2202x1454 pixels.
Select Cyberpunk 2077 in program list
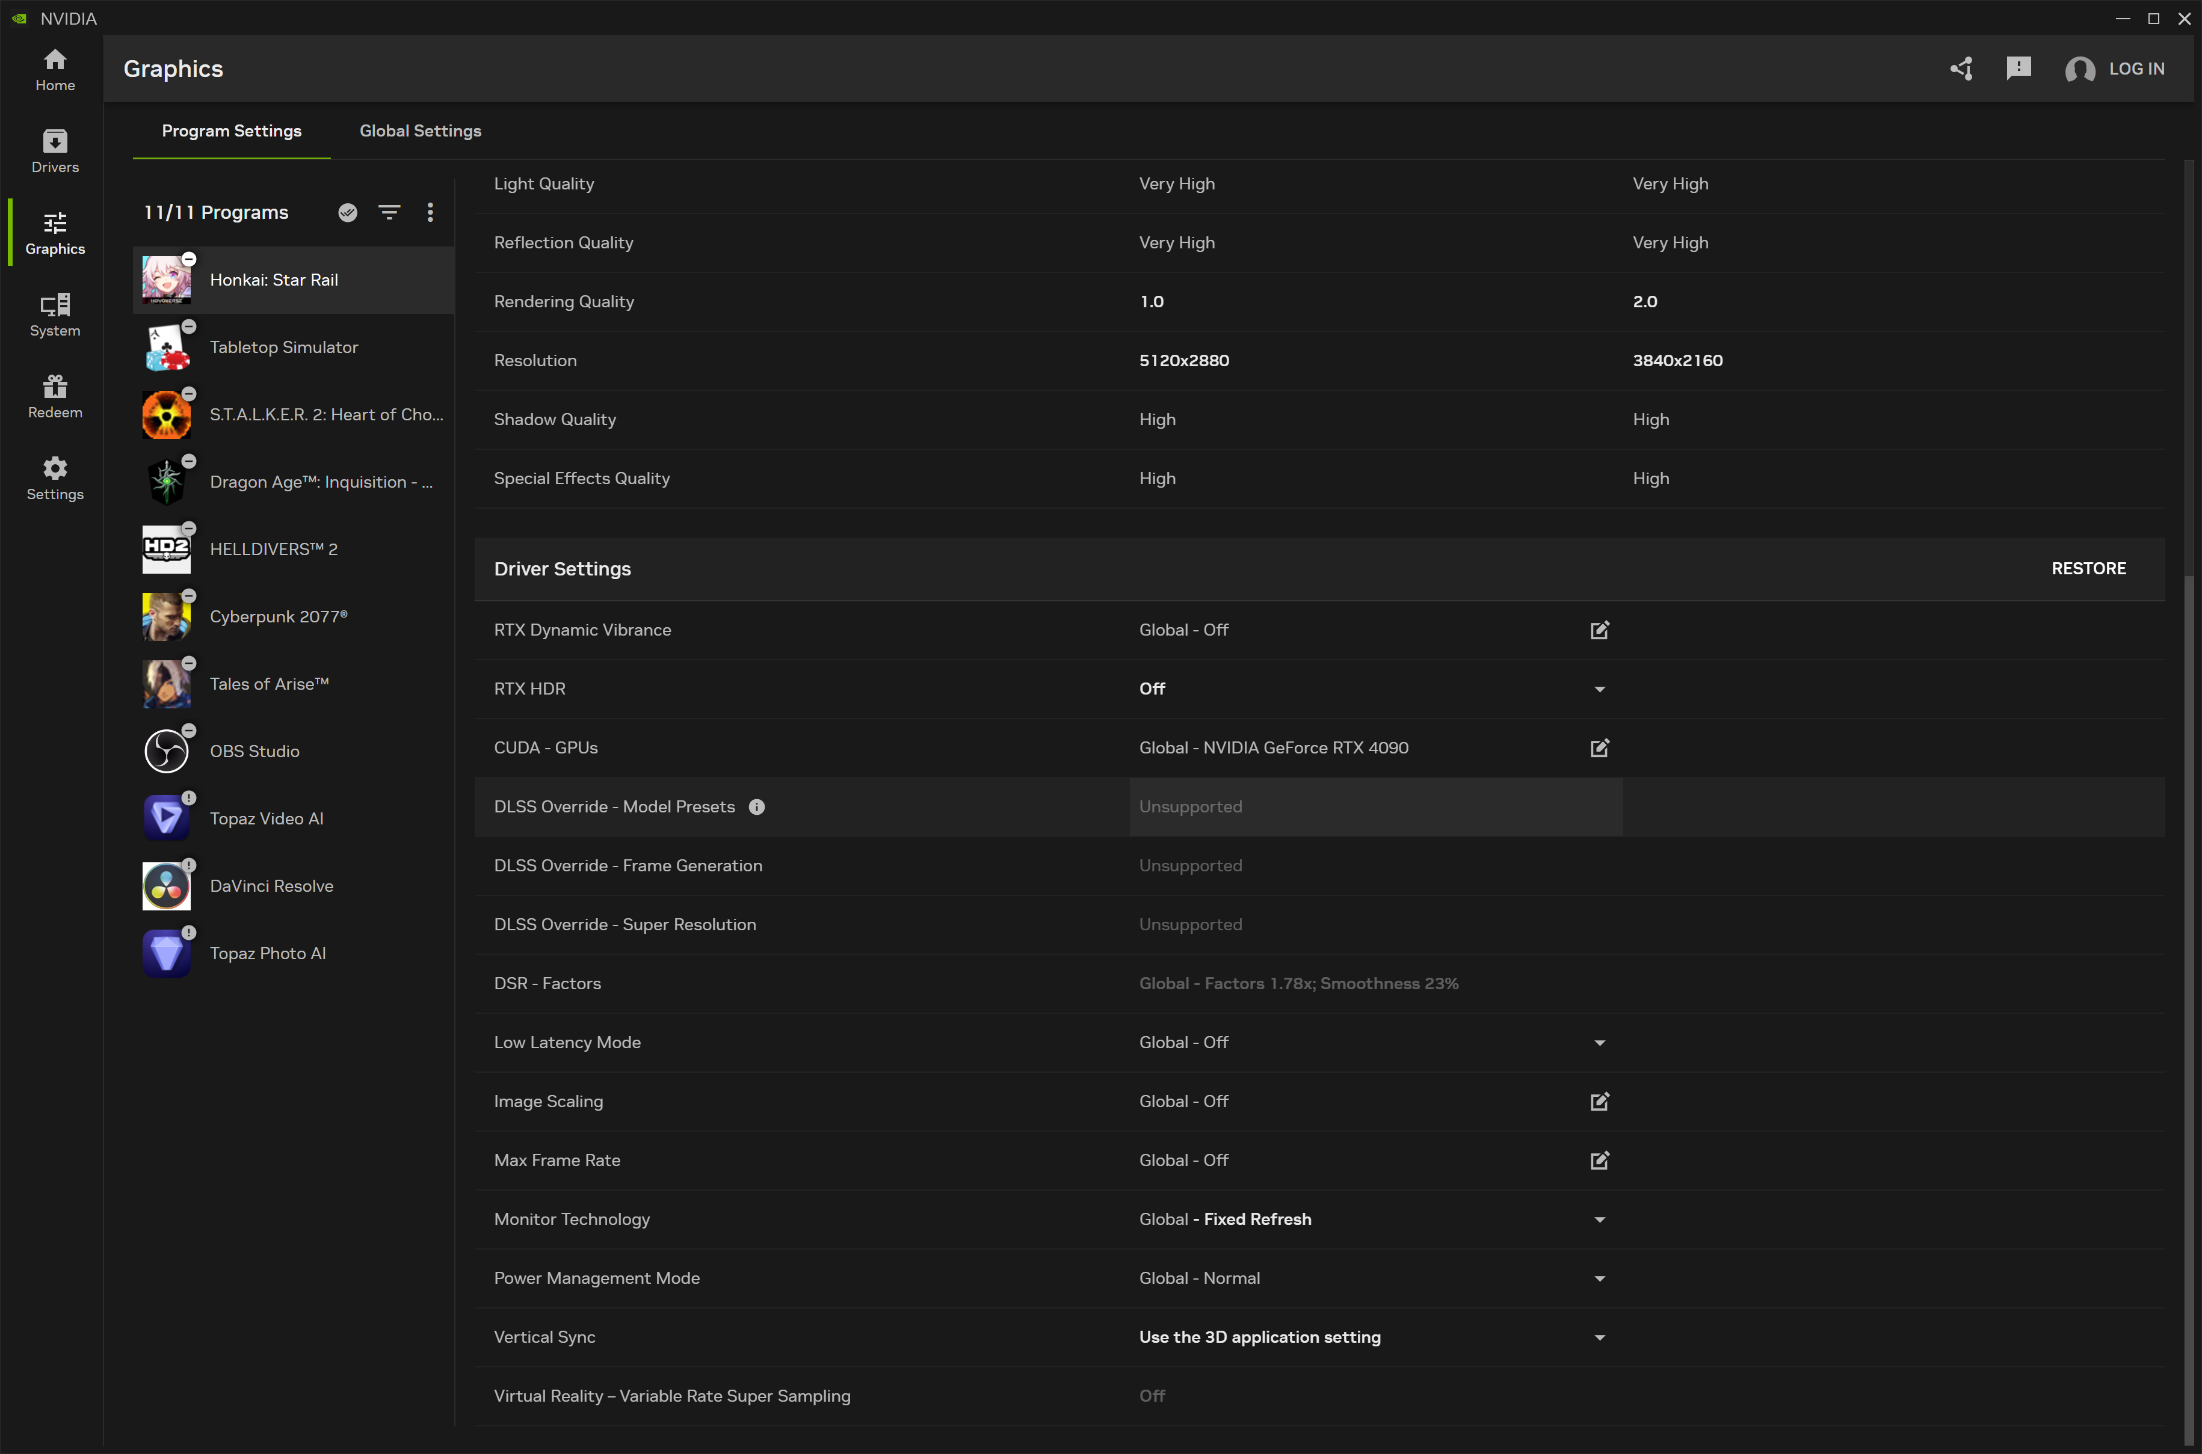pyautogui.click(x=279, y=616)
